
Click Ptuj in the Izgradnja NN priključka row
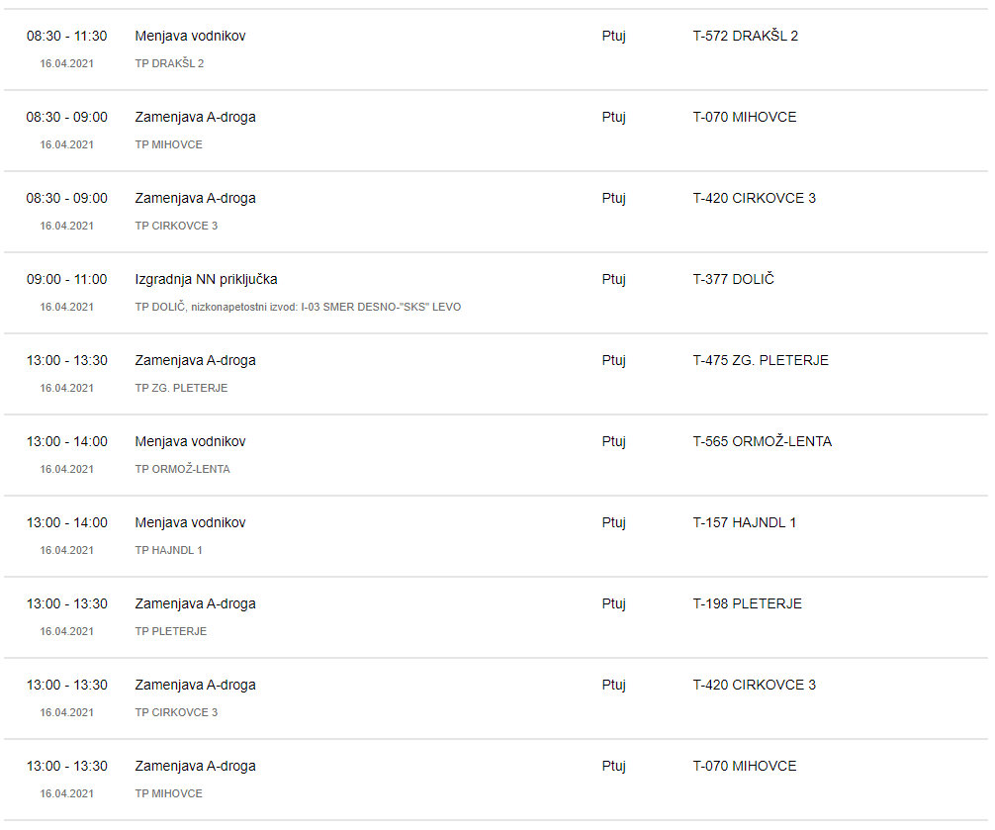pos(613,279)
